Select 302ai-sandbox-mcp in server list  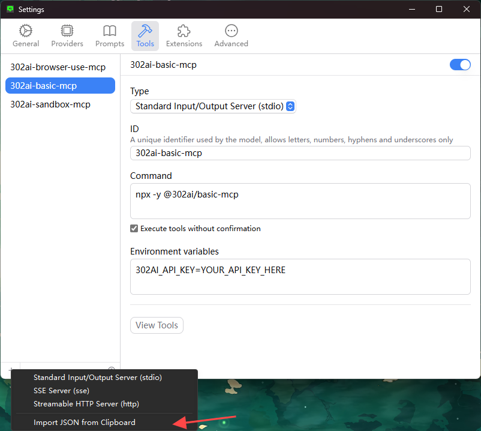60,104
